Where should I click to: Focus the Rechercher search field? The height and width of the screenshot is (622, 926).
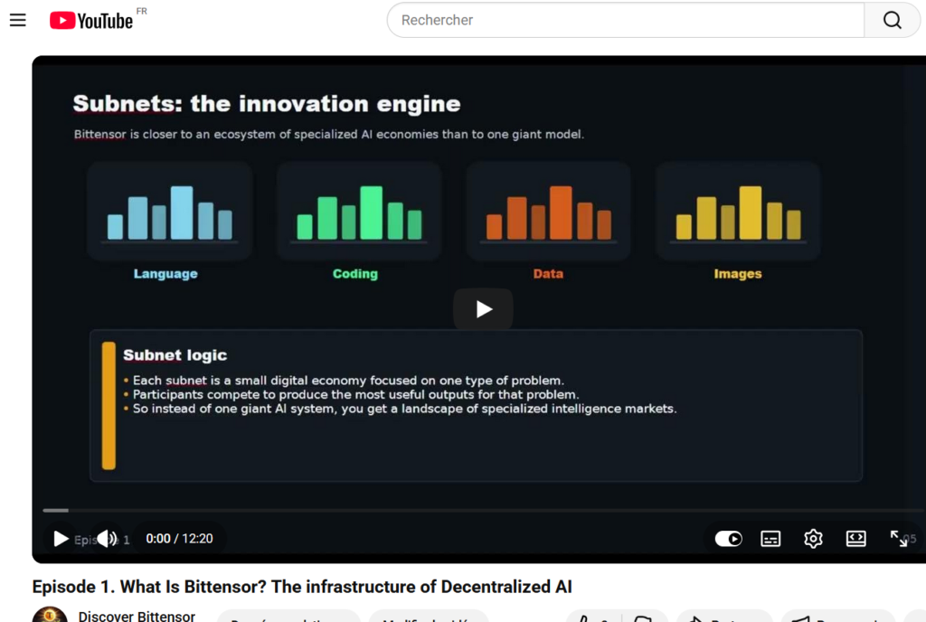tap(624, 20)
